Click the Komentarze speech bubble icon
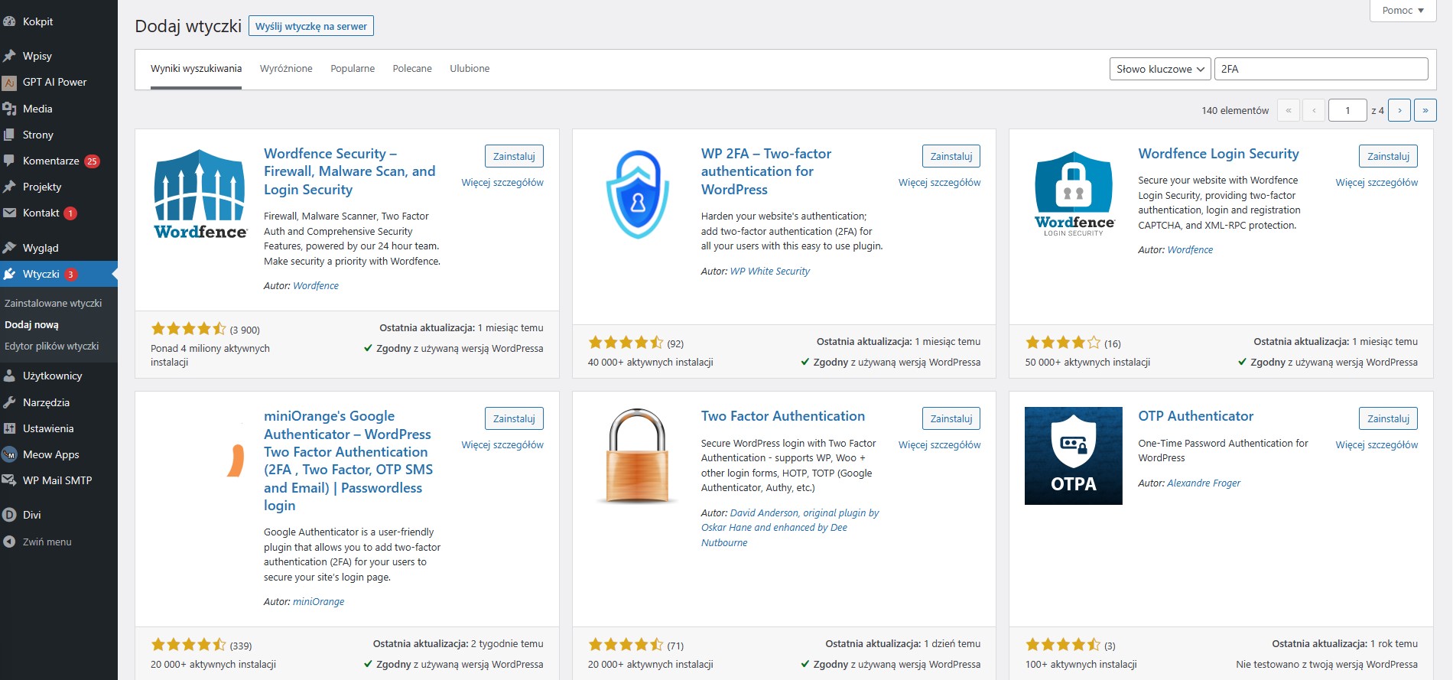 (9, 161)
